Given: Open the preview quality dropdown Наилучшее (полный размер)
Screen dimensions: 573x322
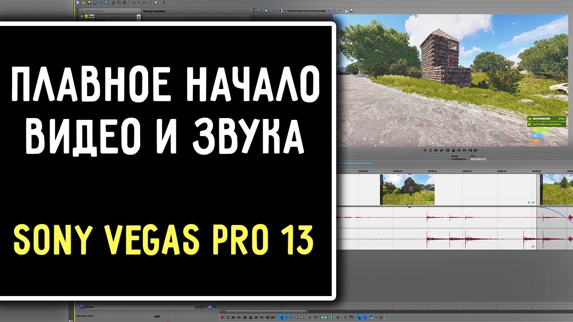Looking at the screenshot, I should point(309,11).
